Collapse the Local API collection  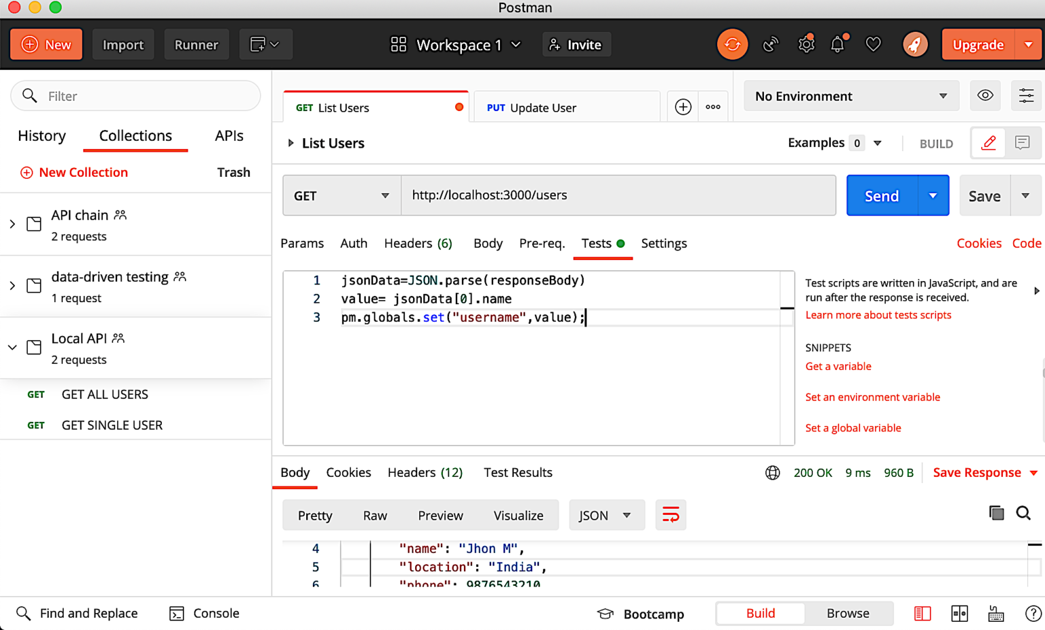12,348
